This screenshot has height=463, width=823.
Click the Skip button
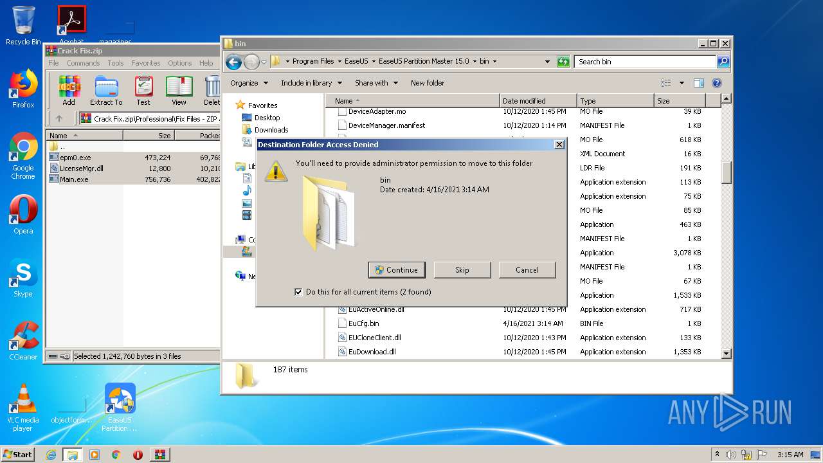(462, 270)
